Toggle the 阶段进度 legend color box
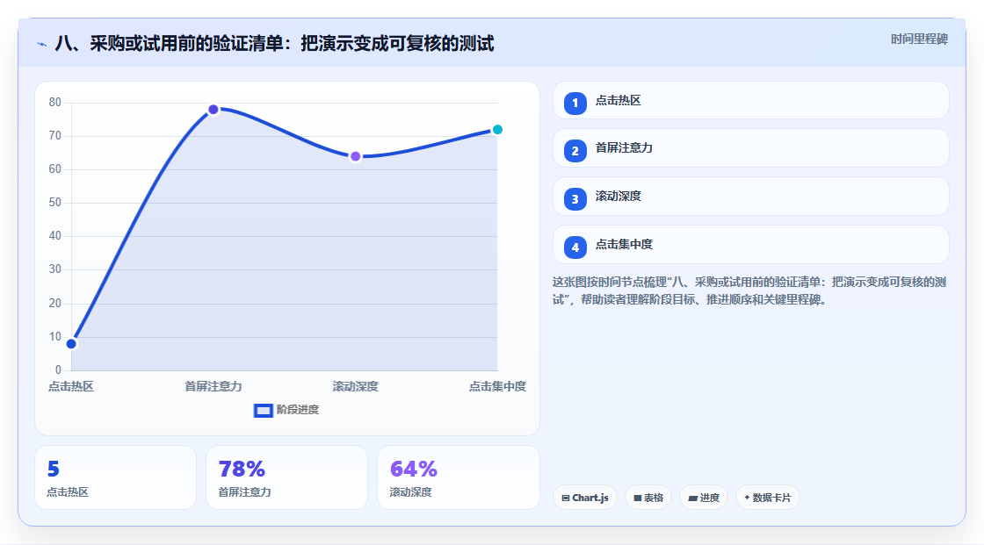This screenshot has width=984, height=545. [x=263, y=410]
